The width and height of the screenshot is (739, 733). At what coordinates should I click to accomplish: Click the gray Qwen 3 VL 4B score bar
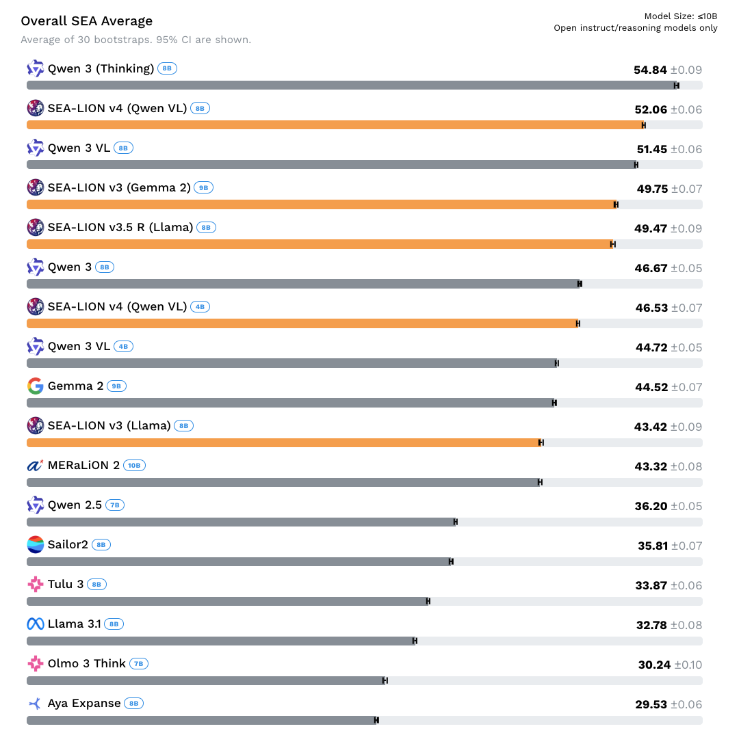pyautogui.click(x=291, y=363)
